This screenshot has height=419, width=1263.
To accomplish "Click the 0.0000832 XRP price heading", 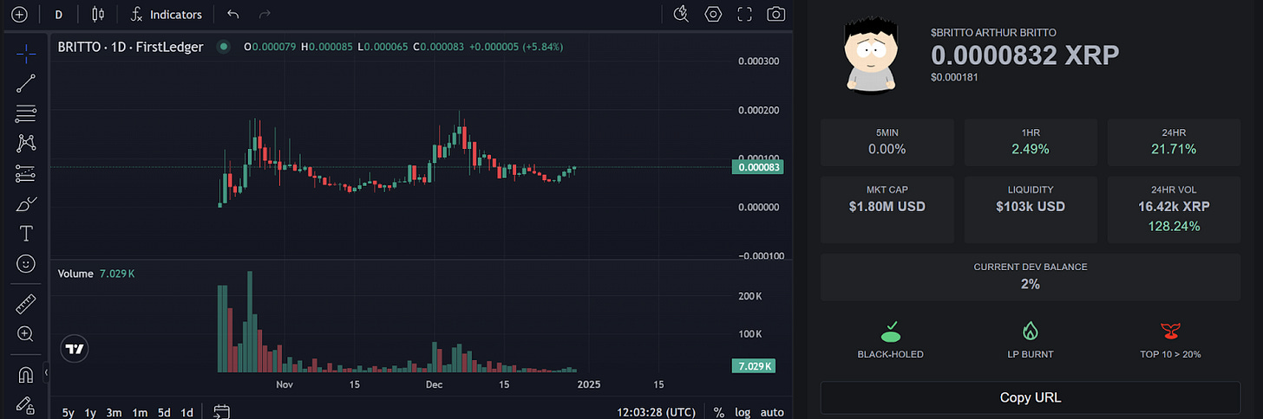I will 1025,55.
